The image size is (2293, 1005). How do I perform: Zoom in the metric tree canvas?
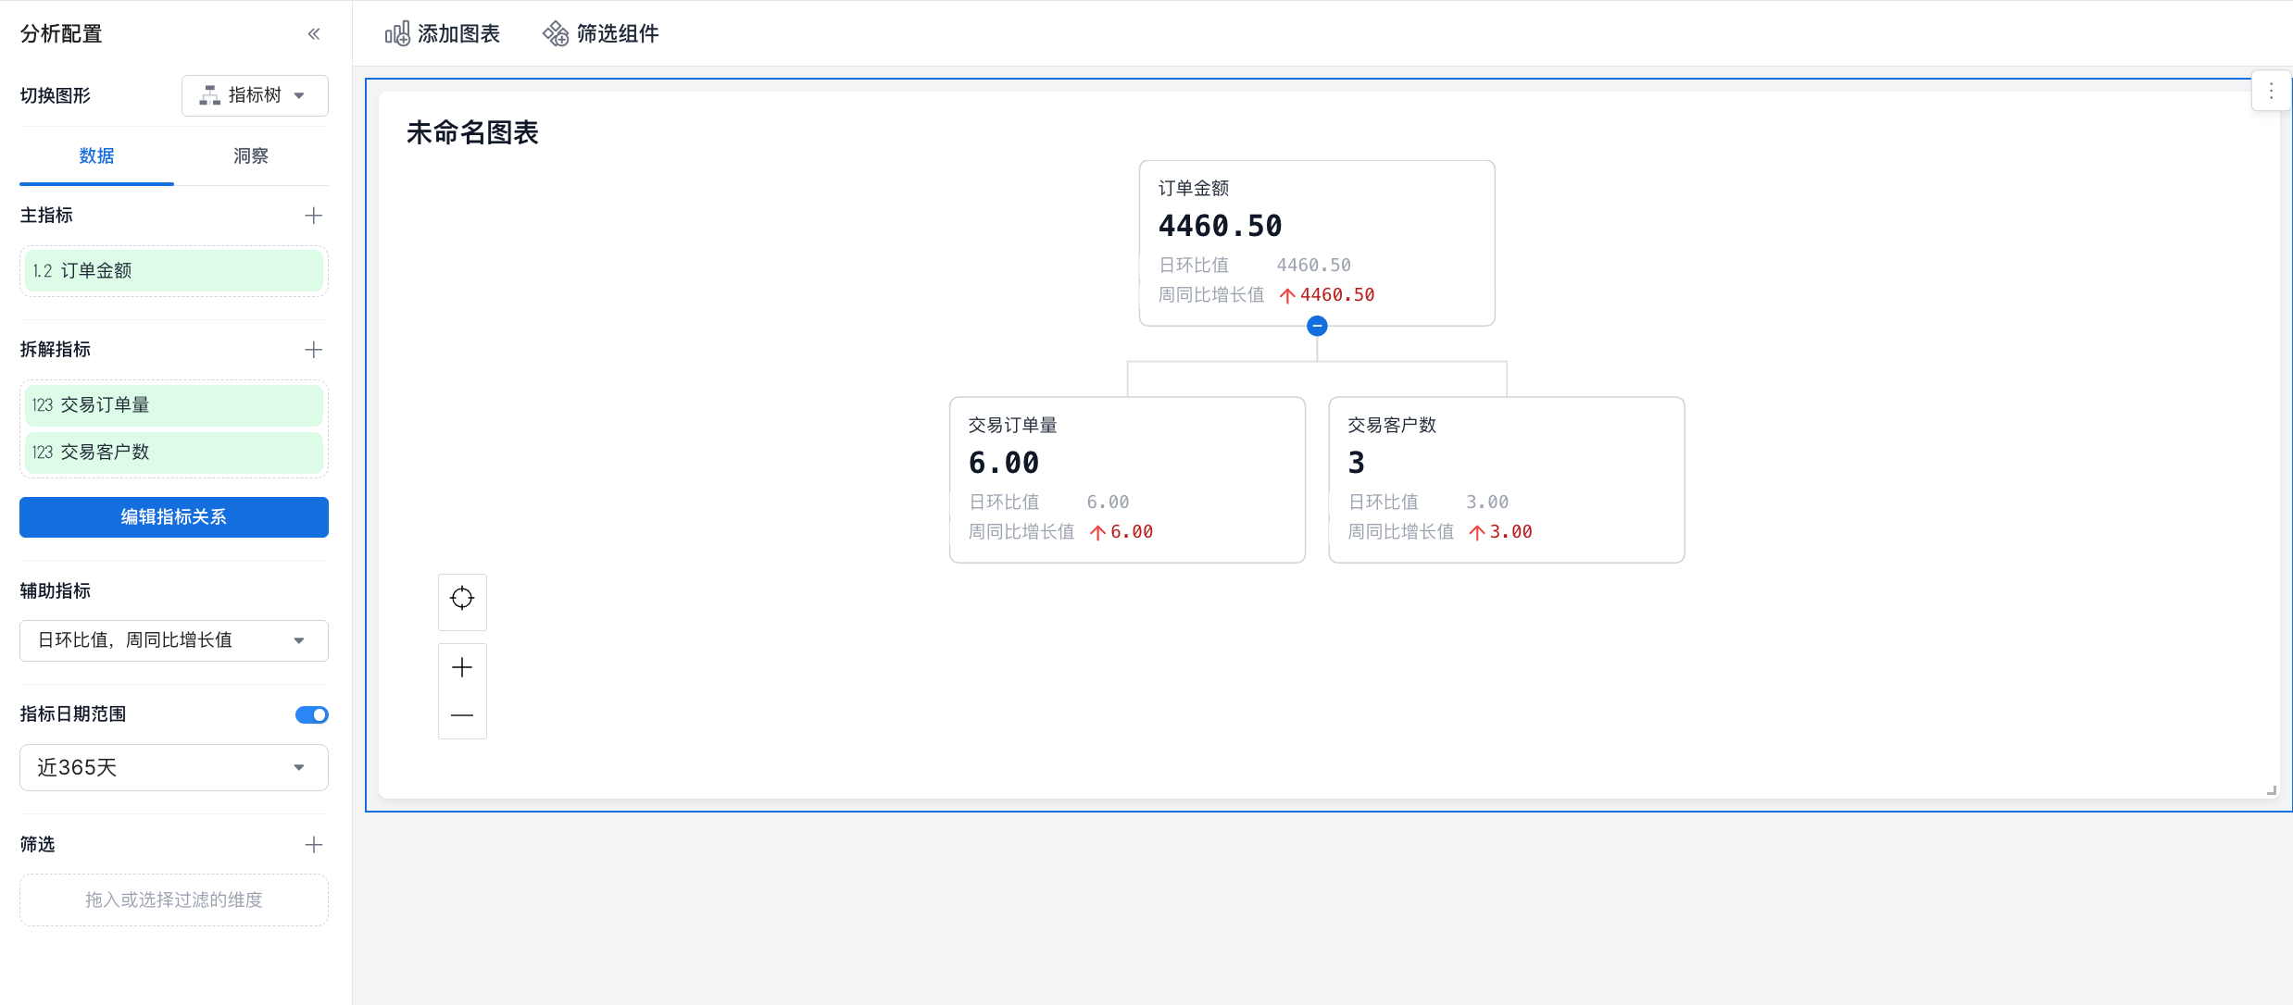462,667
